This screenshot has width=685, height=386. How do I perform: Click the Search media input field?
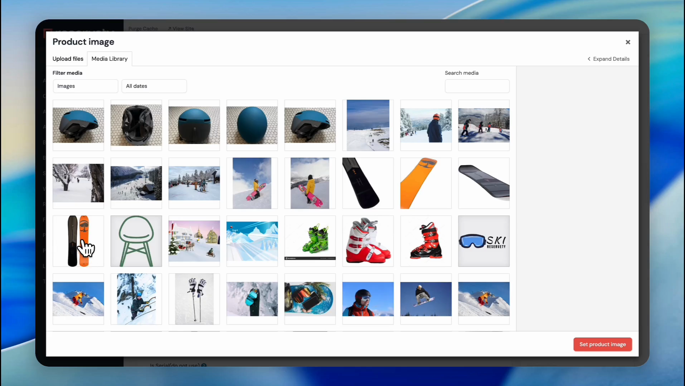pos(477,86)
